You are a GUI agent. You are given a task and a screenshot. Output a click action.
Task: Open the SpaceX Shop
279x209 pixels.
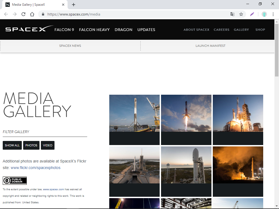tap(260, 30)
